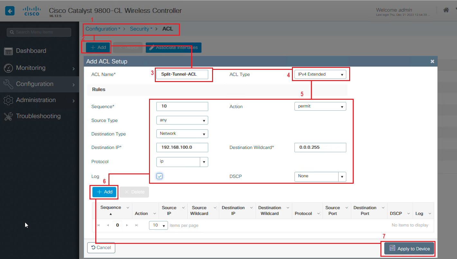The width and height of the screenshot is (457, 259).
Task: Sort by the Protocol column header
Action: [x=303, y=214]
